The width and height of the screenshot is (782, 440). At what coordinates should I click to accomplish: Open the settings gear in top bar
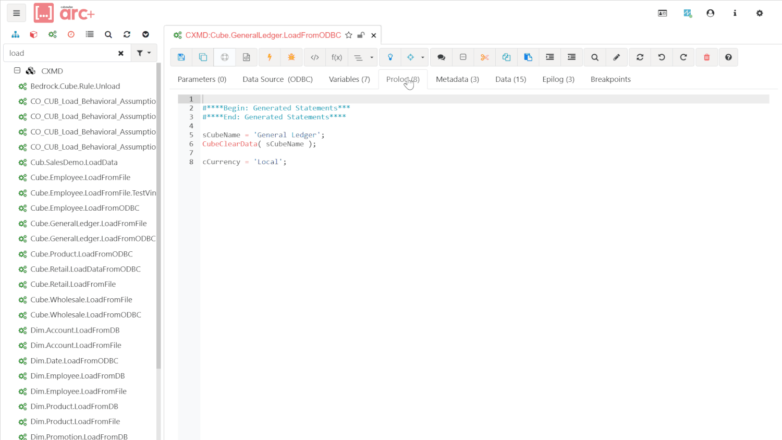pyautogui.click(x=760, y=13)
